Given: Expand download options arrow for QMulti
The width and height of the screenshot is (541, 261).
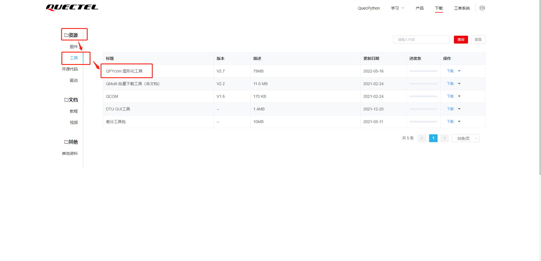Looking at the screenshot, I should (459, 84).
